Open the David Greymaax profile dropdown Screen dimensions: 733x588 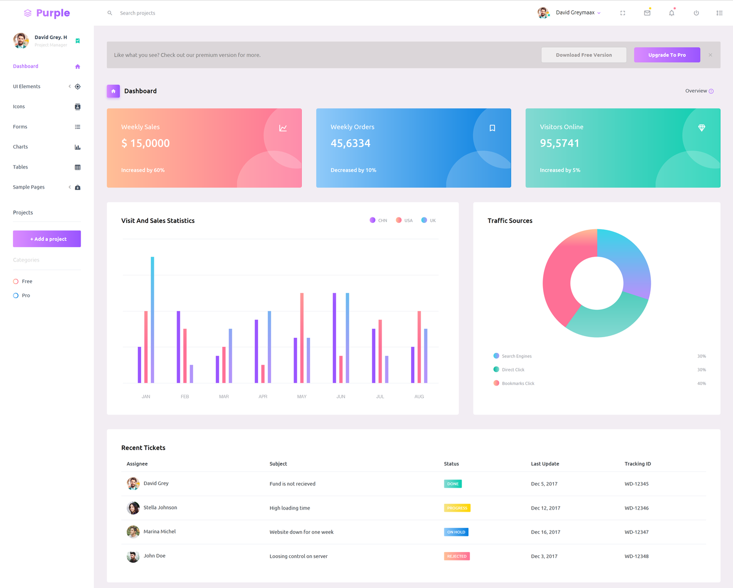[x=569, y=13]
